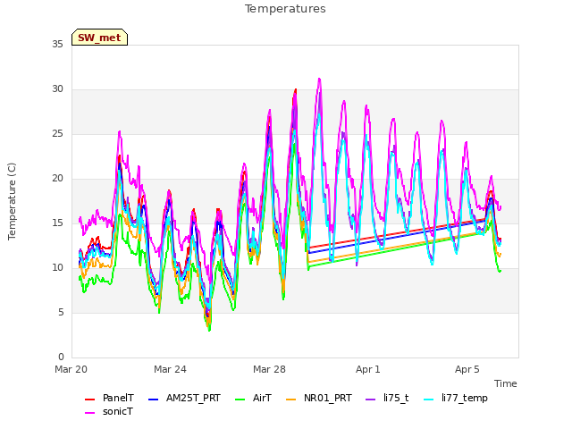Click the 30 y-axis tick label
This screenshot has width=572, height=429.
pos(57,89)
